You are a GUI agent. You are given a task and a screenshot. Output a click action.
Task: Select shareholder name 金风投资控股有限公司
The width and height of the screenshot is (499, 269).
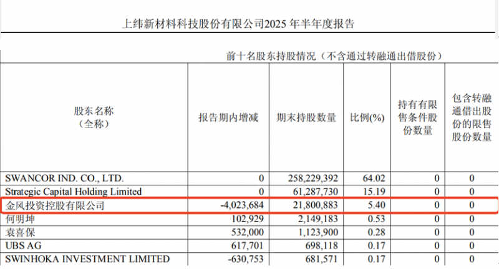click(x=55, y=205)
